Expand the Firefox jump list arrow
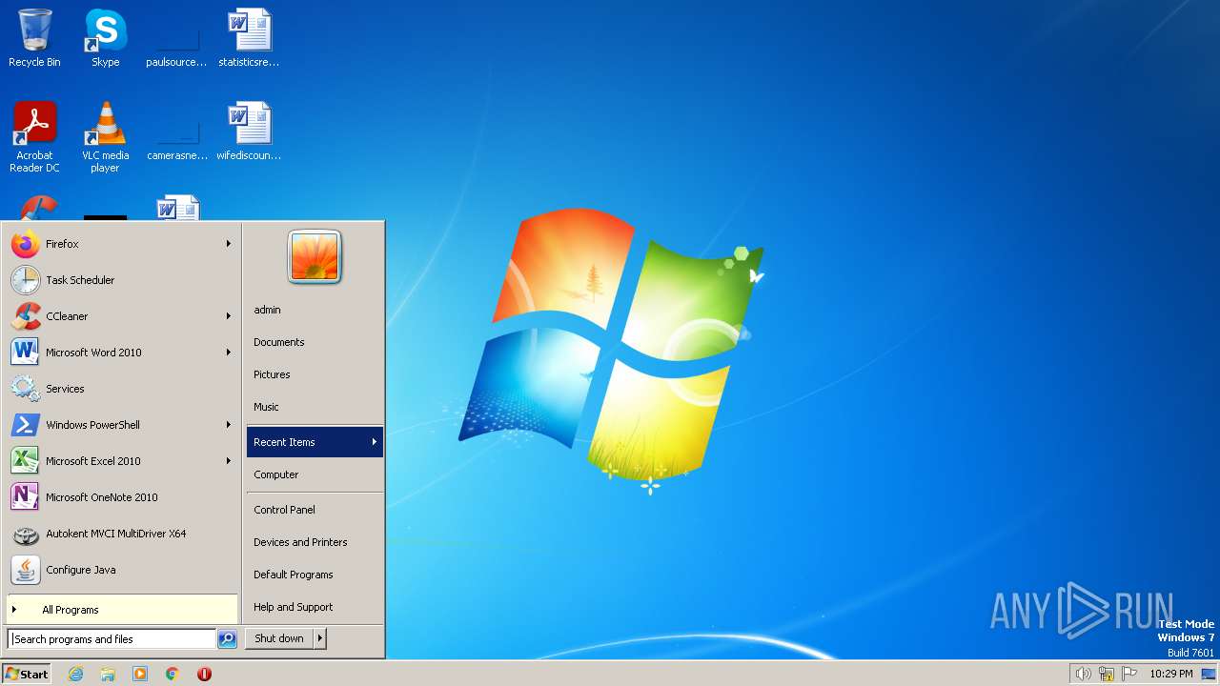 (229, 244)
